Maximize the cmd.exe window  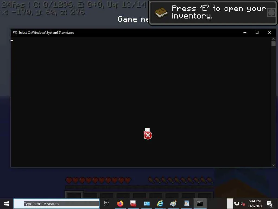pos(257,33)
